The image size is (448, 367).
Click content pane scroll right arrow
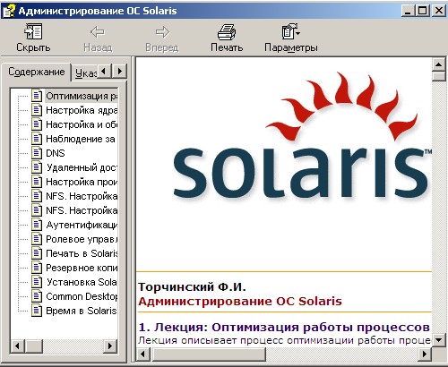[425, 354]
